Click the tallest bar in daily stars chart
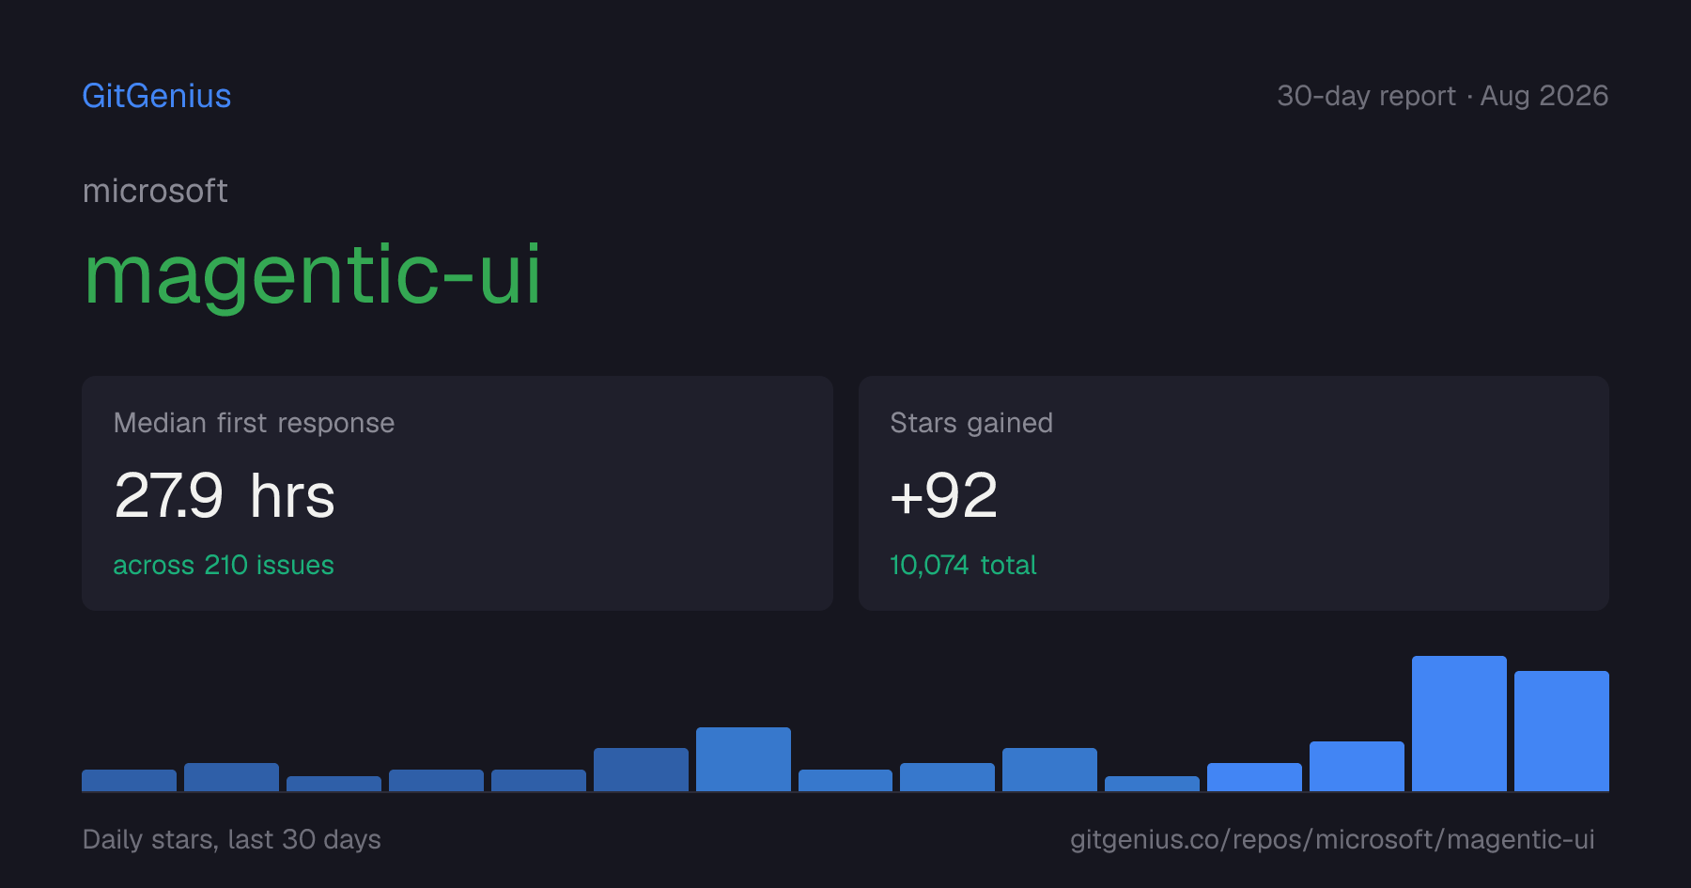The image size is (1691, 888). [1459, 724]
